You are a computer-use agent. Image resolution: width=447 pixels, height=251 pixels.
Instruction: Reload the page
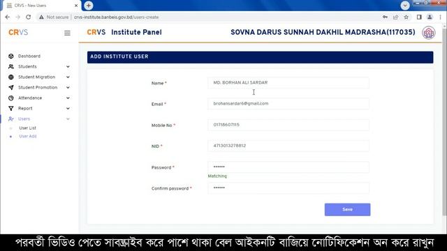pyautogui.click(x=28, y=17)
